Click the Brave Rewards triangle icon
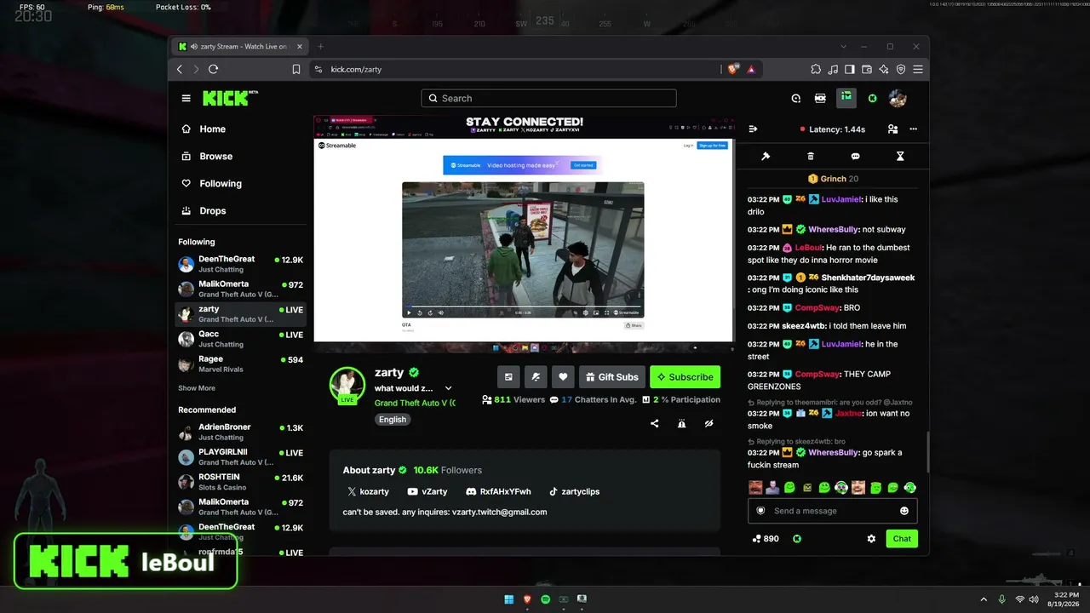The height and width of the screenshot is (613, 1090). click(751, 69)
